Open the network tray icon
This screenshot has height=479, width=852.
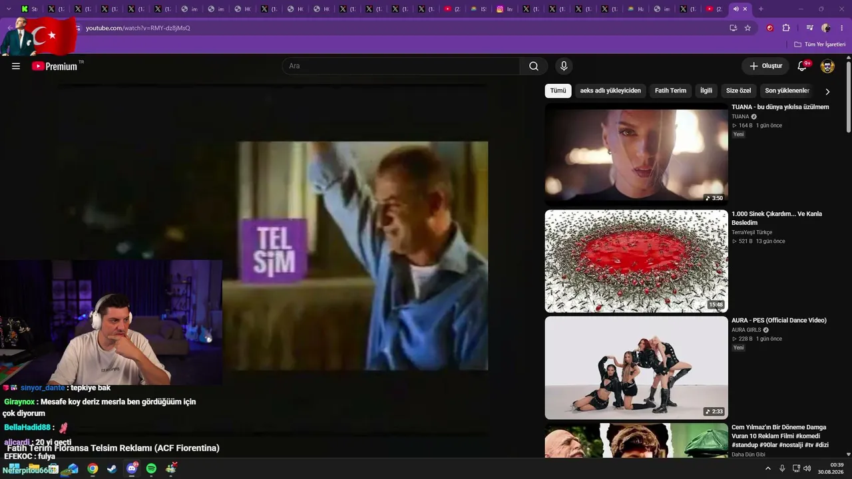click(x=796, y=468)
